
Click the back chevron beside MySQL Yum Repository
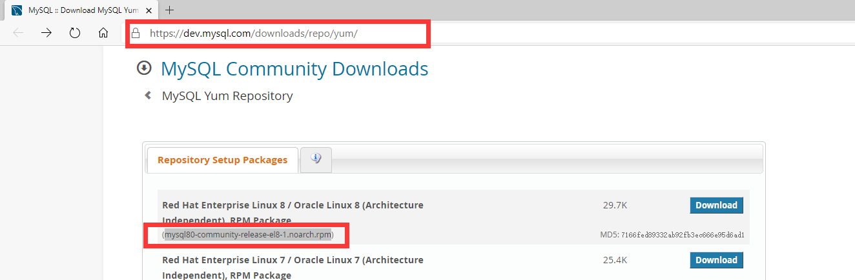148,95
